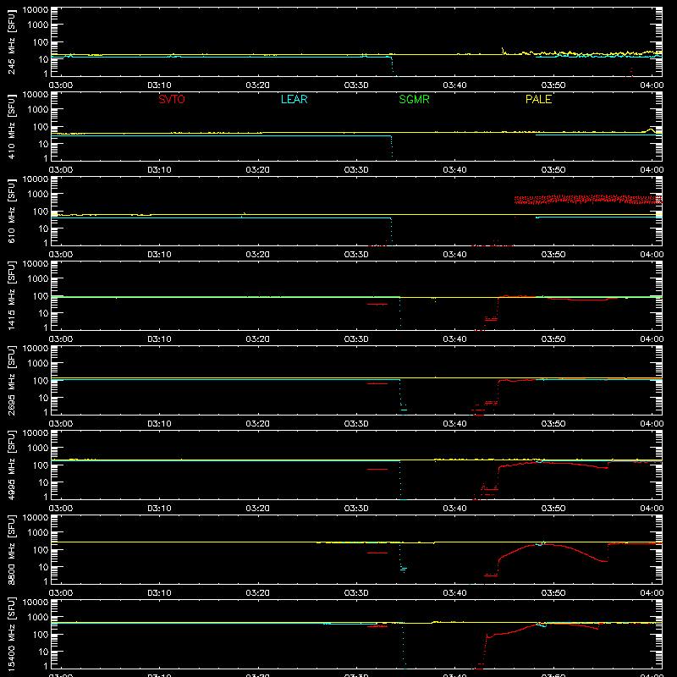This screenshot has width=677, height=677.
Task: Click 03:50 tick label under 4995 MHz panel
Action: coord(553,509)
